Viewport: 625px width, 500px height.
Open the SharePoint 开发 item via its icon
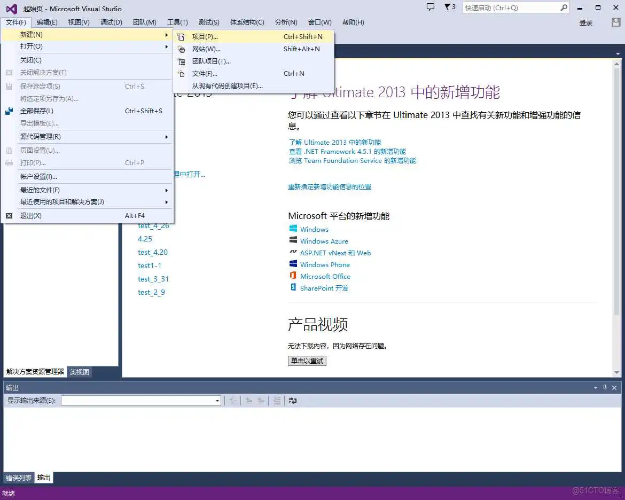pyautogui.click(x=293, y=288)
